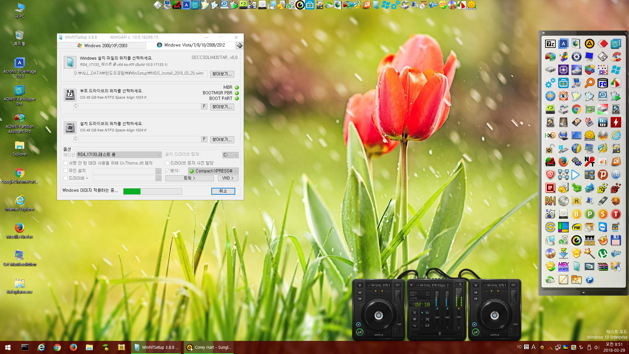Switch to WinNTSetup 3.8.8 taskbar item

(x=157, y=347)
